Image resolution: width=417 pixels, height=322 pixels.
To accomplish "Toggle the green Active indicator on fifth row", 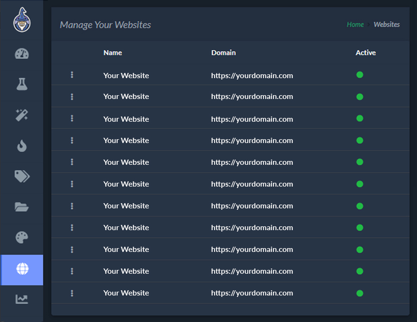I will [360, 162].
